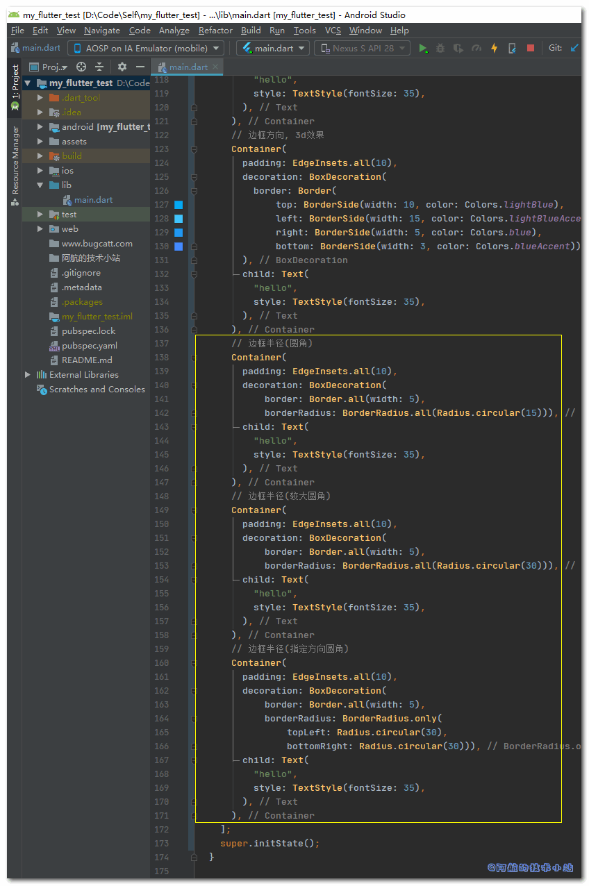Image resolution: width=589 pixels, height=886 pixels.
Task: Open the VCS menu
Action: [333, 31]
